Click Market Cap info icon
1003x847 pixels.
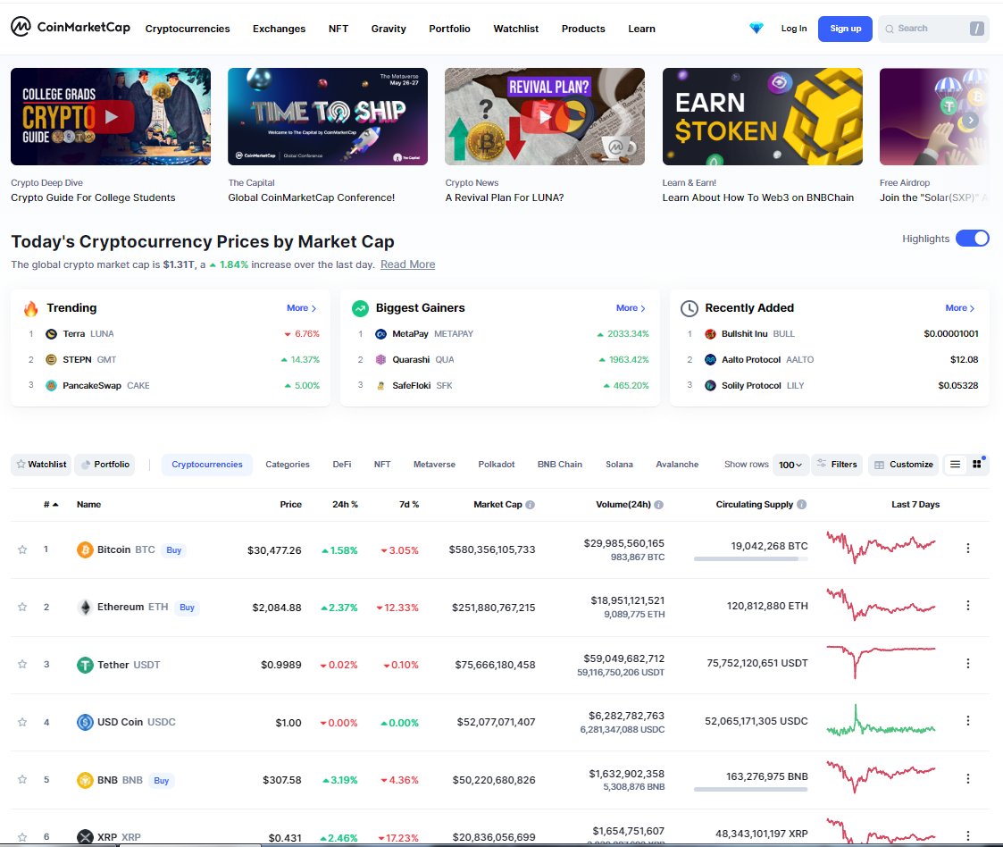pyautogui.click(x=531, y=505)
